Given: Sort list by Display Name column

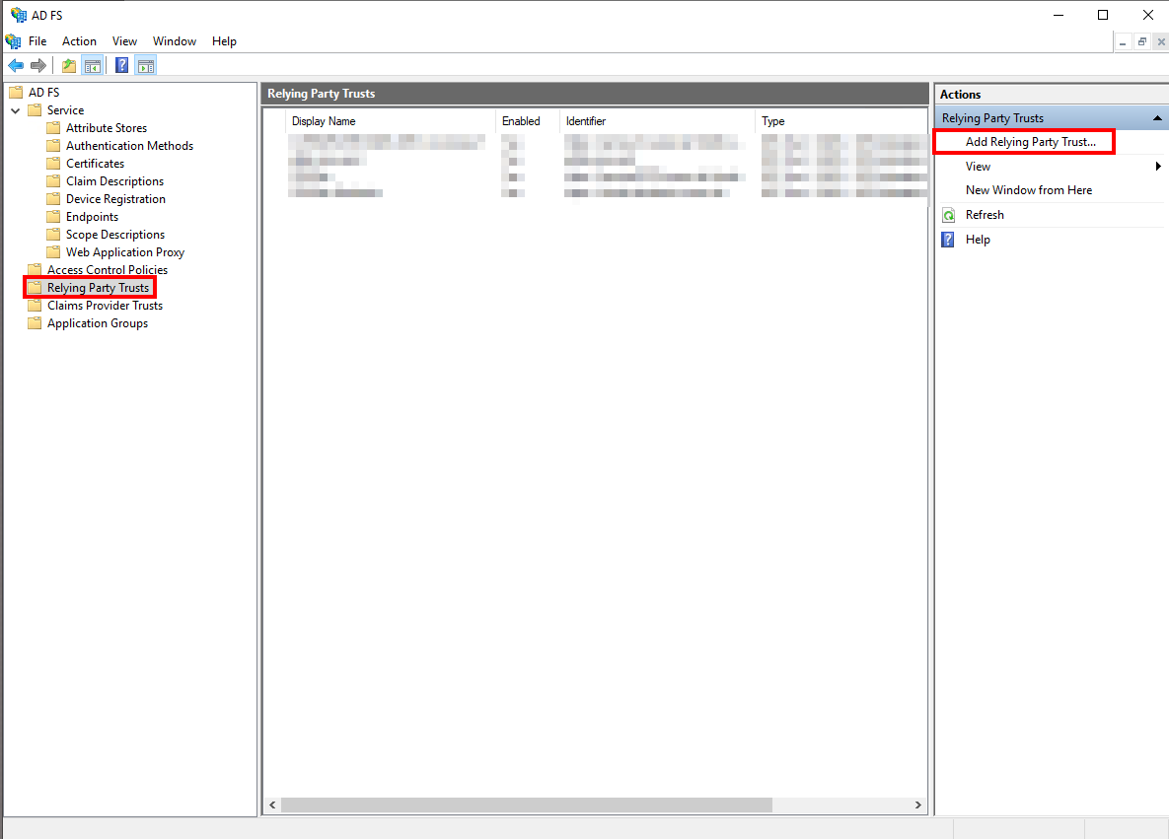Looking at the screenshot, I should click(x=324, y=121).
